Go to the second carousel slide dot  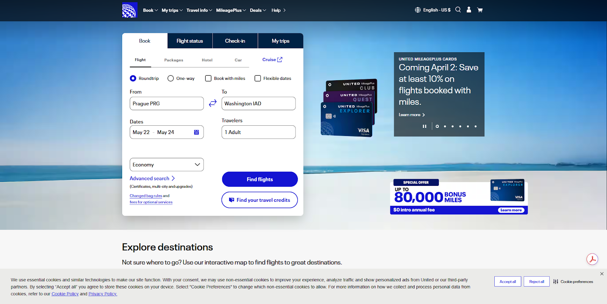(x=445, y=126)
